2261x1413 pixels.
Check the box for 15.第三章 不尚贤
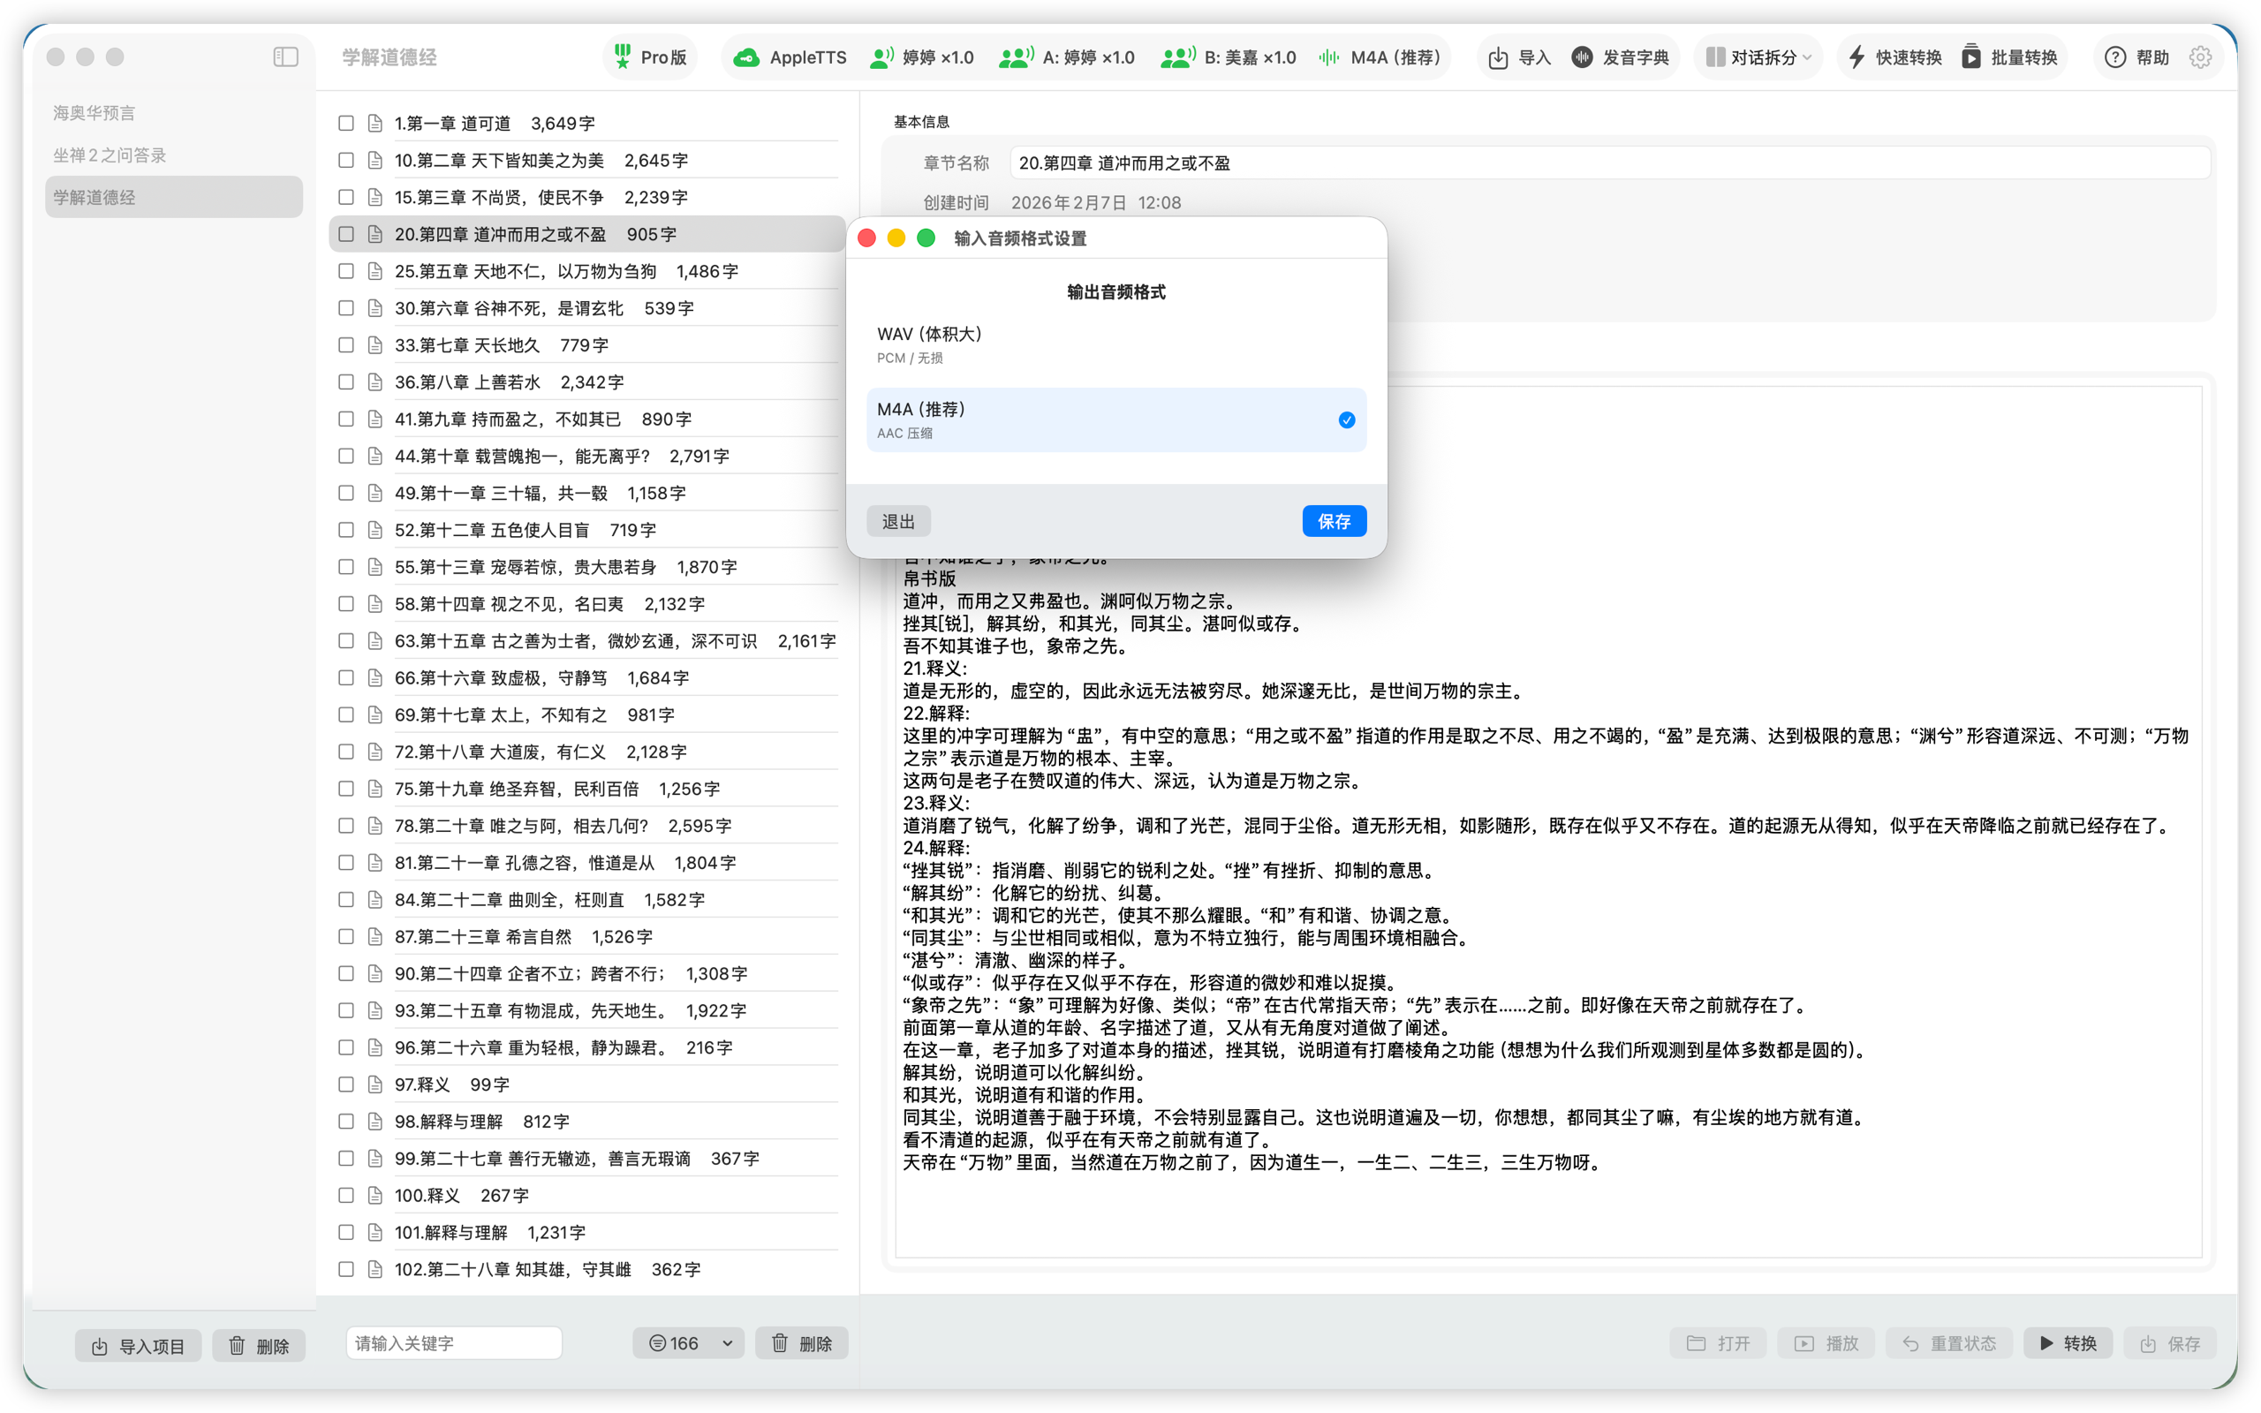(x=345, y=197)
